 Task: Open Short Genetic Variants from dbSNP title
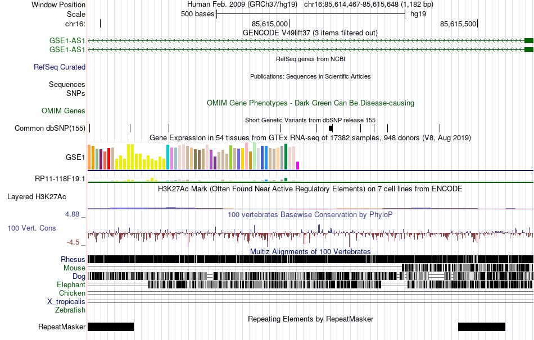tap(310, 121)
